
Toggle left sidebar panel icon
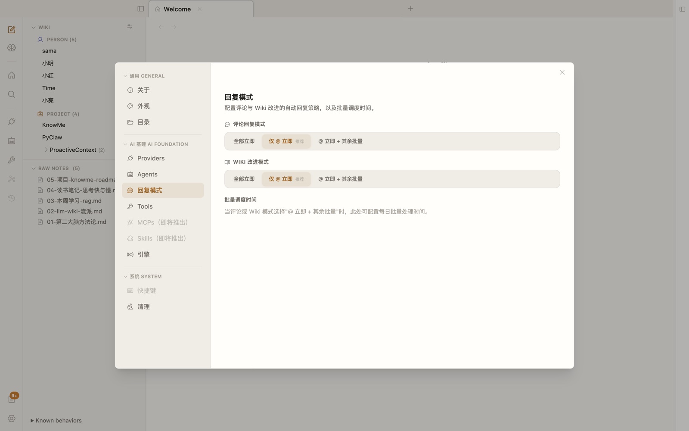[x=141, y=9]
